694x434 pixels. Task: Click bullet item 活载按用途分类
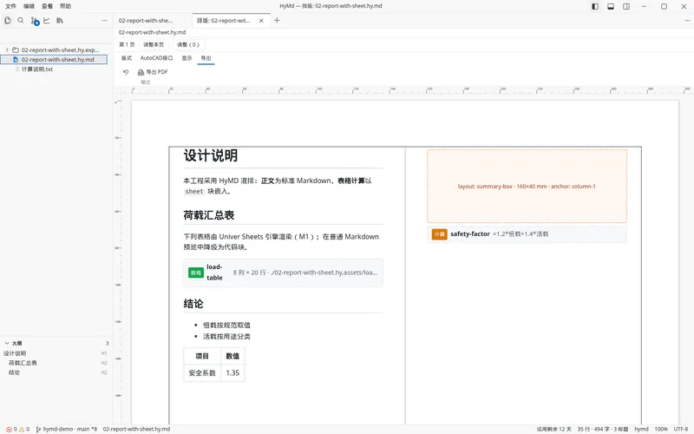coord(226,337)
